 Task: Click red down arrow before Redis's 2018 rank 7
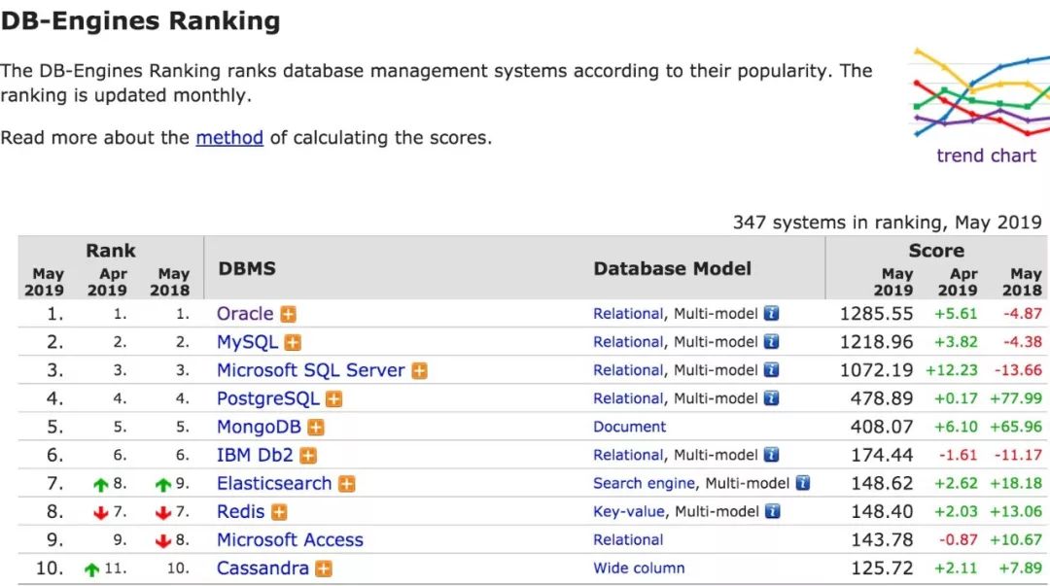click(x=162, y=513)
